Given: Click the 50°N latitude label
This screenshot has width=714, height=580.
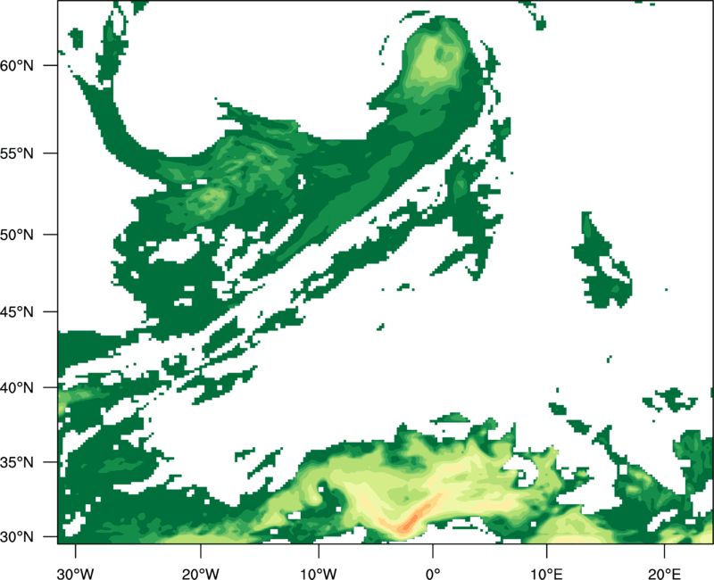Looking at the screenshot, I should 17,235.
